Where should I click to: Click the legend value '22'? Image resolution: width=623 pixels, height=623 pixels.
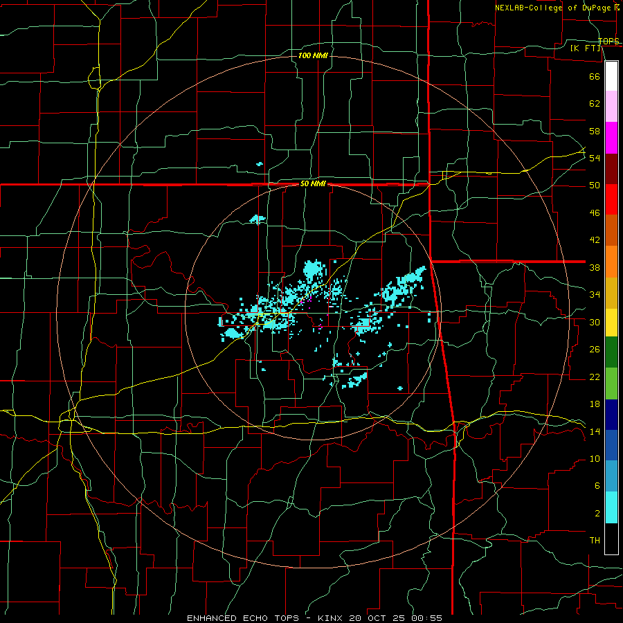click(595, 377)
